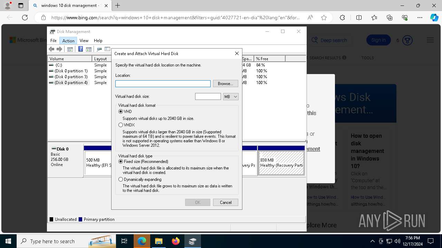Viewport: 442px width, 248px height.
Task: Click the Edge profile avatar icon
Action: coord(7,6)
